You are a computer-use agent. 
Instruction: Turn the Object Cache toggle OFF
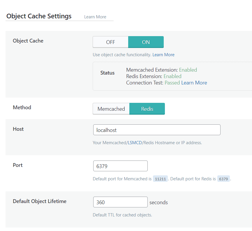110,42
